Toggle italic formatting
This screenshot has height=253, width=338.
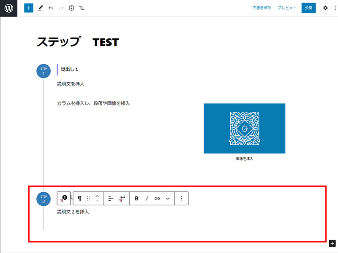pos(147,198)
